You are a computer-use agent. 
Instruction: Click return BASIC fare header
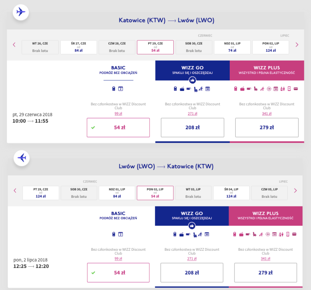118,216
